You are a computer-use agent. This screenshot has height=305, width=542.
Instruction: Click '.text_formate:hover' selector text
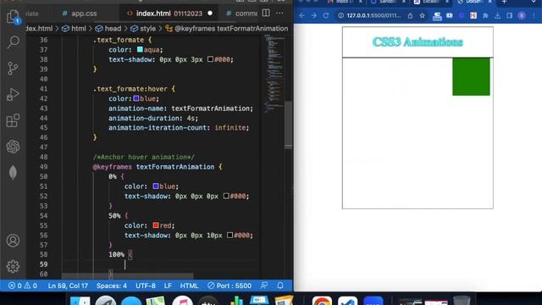click(x=130, y=89)
